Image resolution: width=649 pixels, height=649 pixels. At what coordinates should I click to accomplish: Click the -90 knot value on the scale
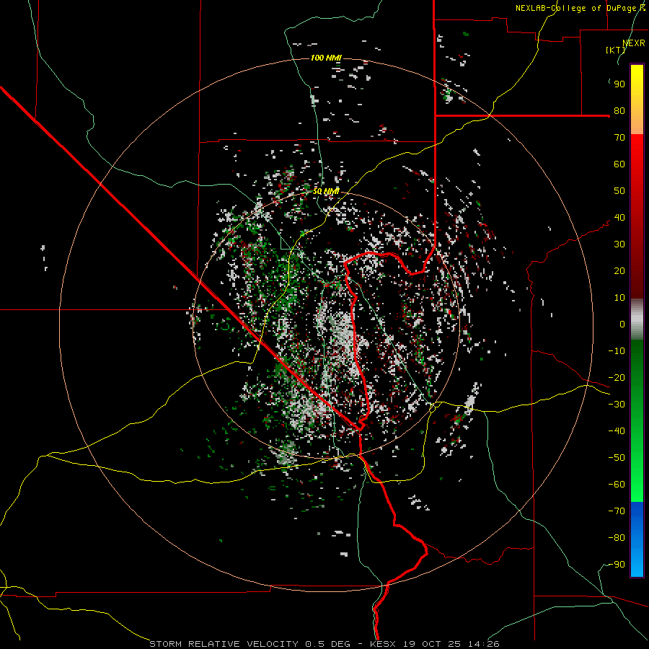617,565
